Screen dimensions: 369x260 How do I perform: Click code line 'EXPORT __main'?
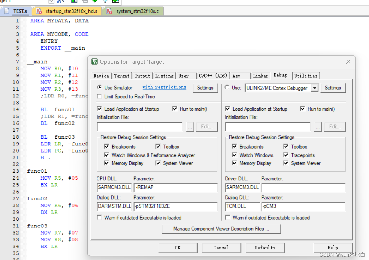[63, 48]
